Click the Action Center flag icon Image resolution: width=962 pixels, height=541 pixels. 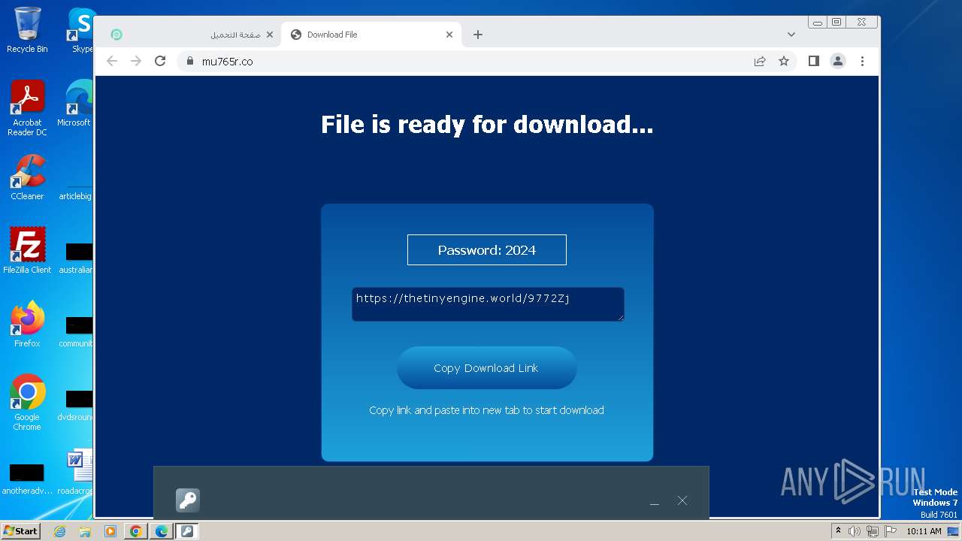891,531
